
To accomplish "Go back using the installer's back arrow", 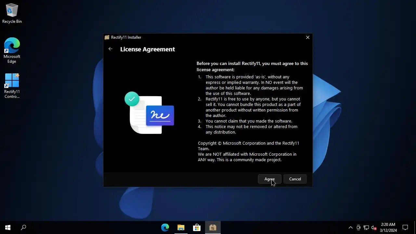I will click(110, 49).
